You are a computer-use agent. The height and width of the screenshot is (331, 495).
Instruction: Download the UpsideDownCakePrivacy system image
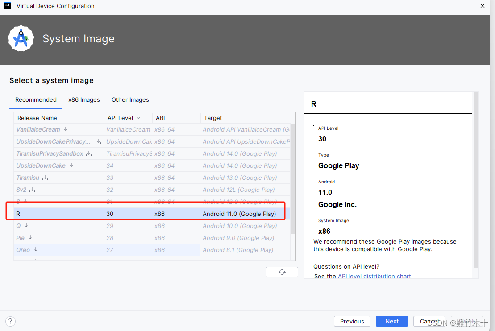(x=98, y=141)
